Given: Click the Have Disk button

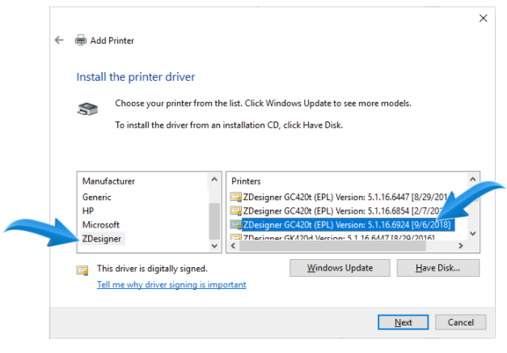Looking at the screenshot, I should 437,268.
